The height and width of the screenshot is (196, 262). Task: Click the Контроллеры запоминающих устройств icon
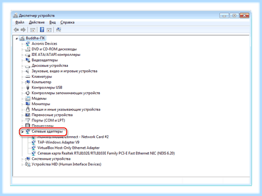(28, 93)
